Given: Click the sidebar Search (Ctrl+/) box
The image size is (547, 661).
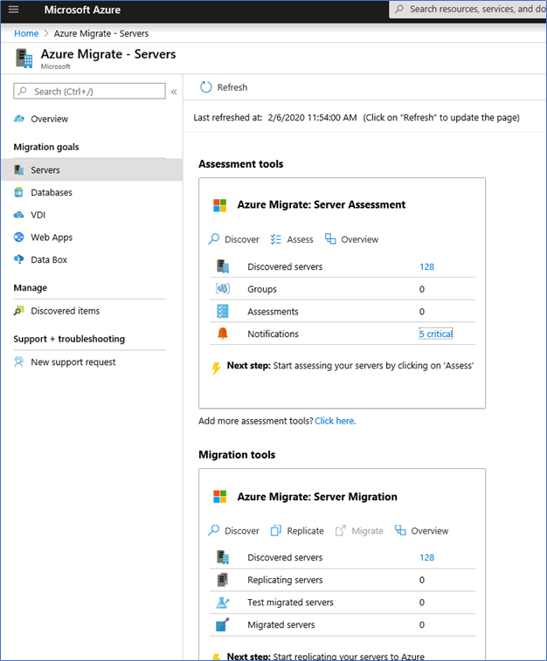Looking at the screenshot, I should [89, 91].
